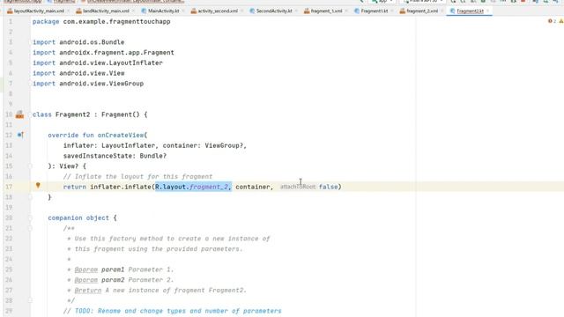564x317 pixels.
Task: Close the Fragment2.kt tab
Action: pos(487,11)
